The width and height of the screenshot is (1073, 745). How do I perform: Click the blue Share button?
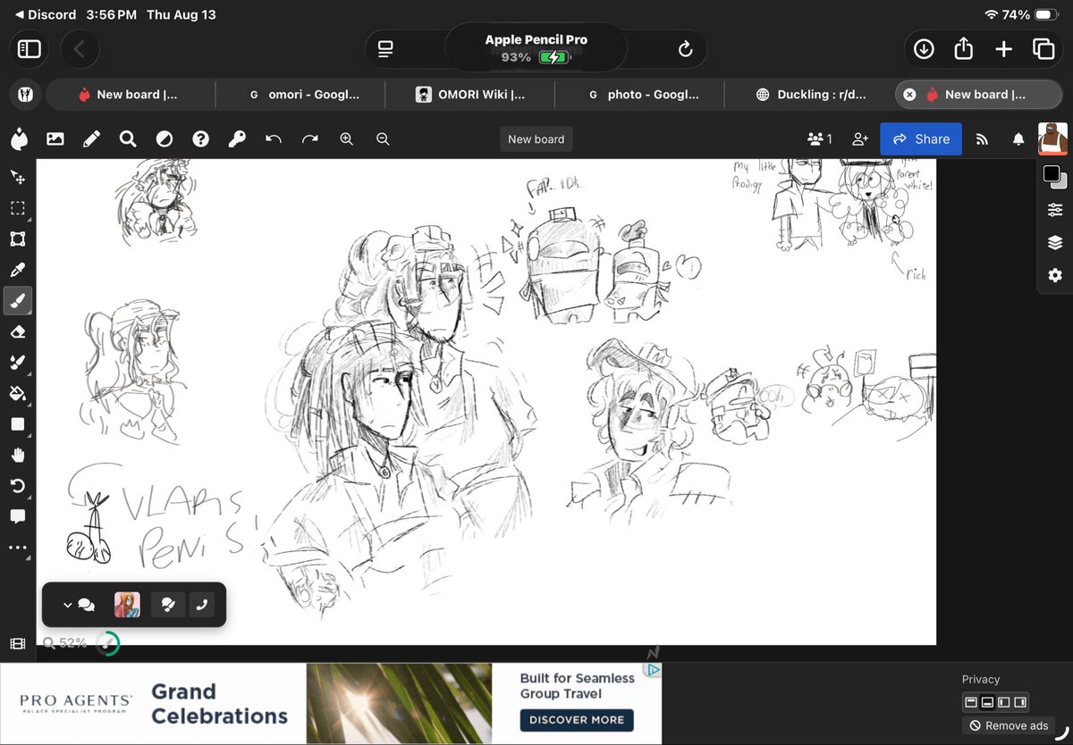click(921, 138)
